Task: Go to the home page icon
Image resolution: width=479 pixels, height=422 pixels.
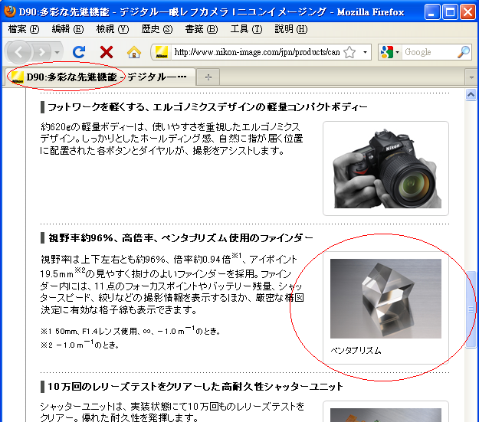Action: (x=134, y=52)
